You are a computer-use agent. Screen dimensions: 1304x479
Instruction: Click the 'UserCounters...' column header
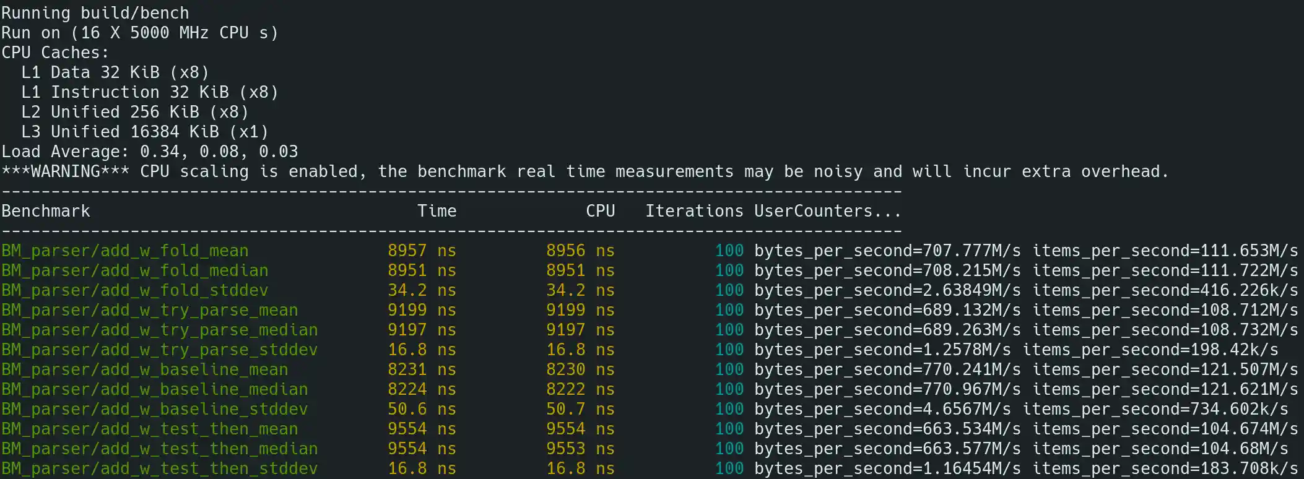tap(828, 211)
